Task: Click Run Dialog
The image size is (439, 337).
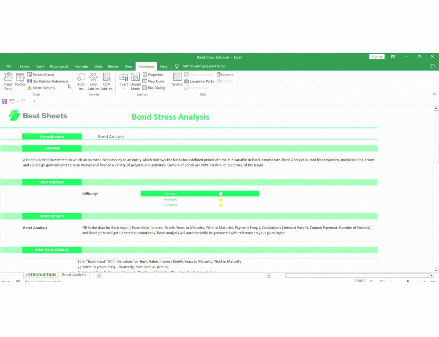Action: click(x=154, y=88)
